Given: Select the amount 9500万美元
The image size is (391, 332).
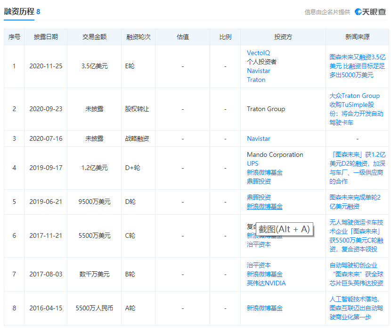Looking at the screenshot, I should [95, 202].
